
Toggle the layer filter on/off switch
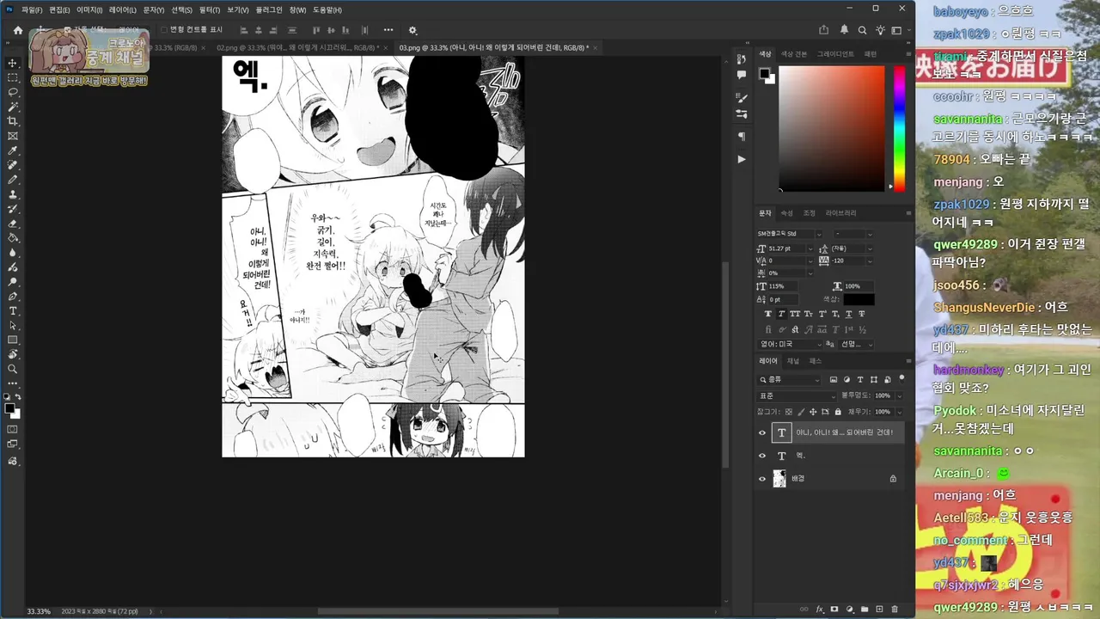901,378
